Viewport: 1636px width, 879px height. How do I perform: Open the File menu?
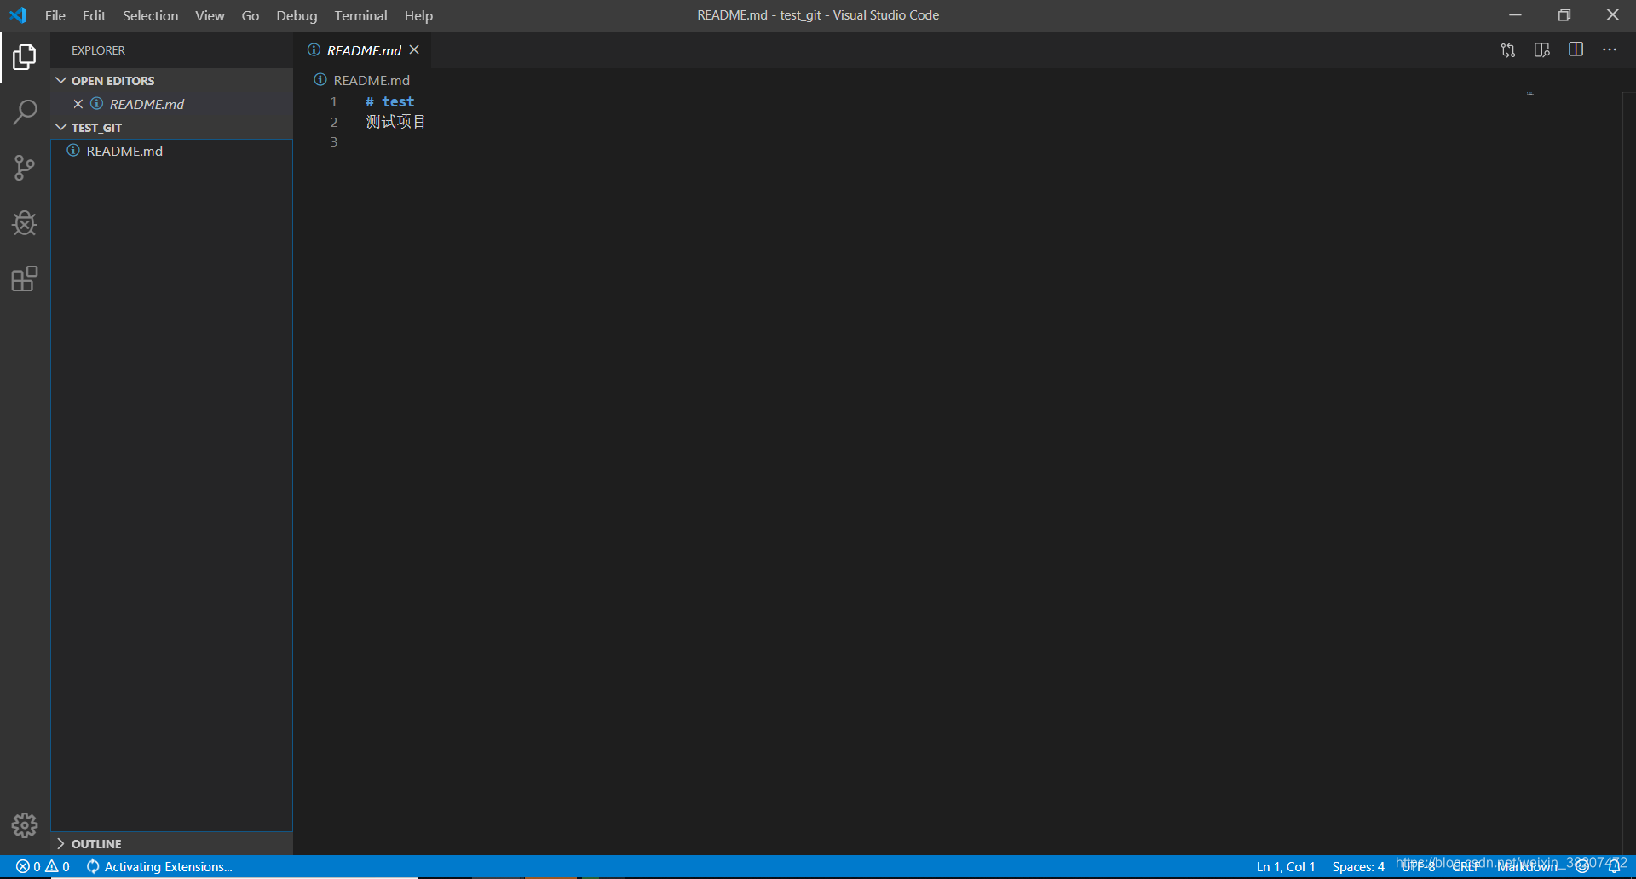click(x=55, y=15)
